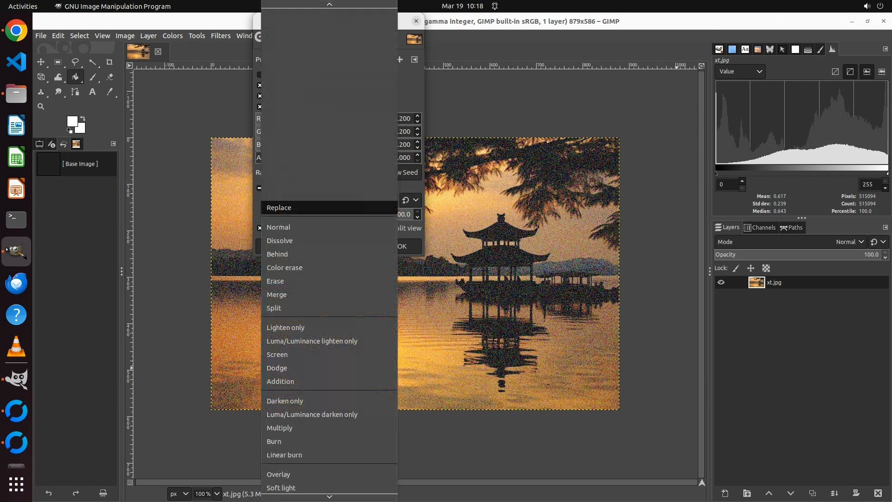Pick the Eraser tool
The image size is (892, 502).
110,77
